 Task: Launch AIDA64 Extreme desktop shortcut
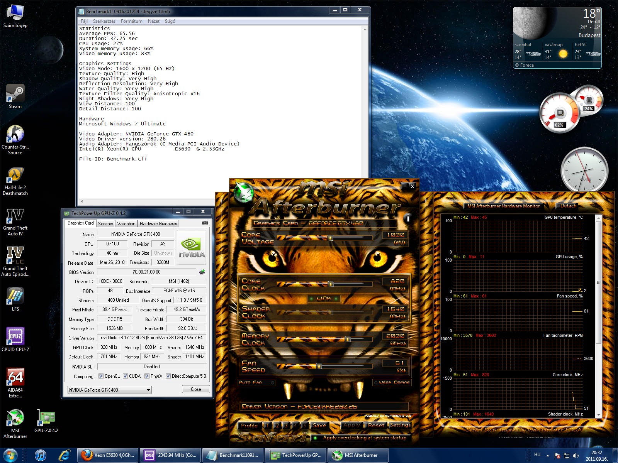pos(15,383)
